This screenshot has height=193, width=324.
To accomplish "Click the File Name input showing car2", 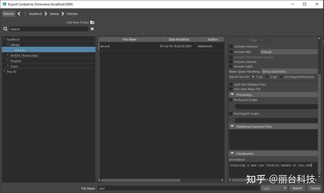I will (150, 188).
